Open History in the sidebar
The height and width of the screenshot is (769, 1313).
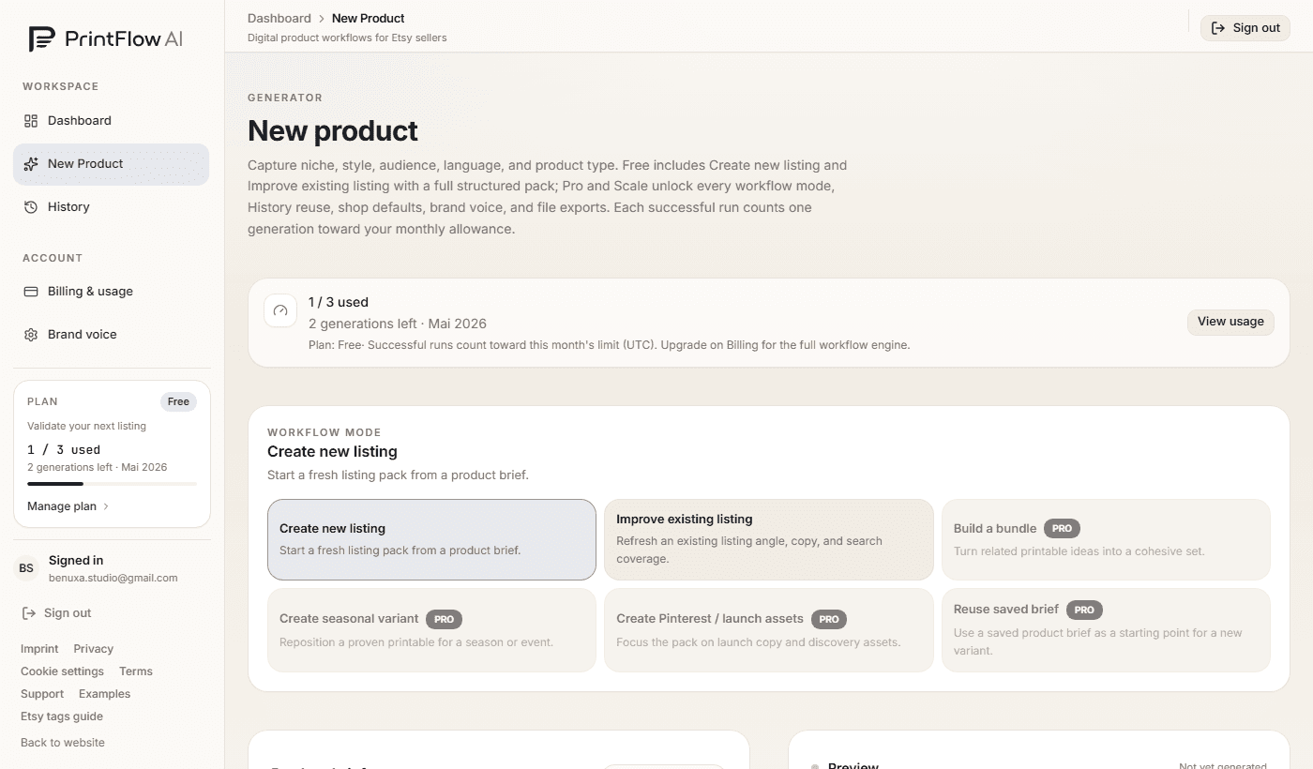click(111, 207)
